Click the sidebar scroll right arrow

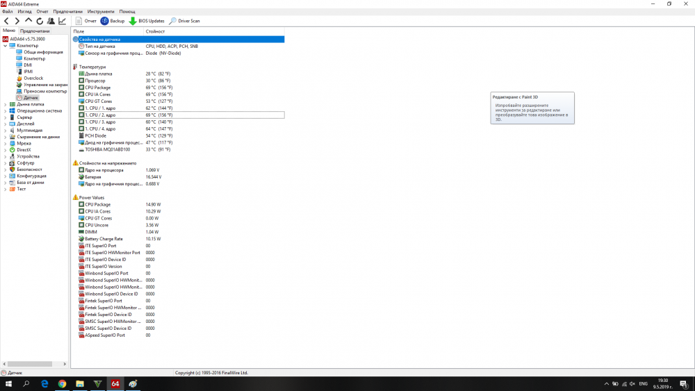coord(65,364)
